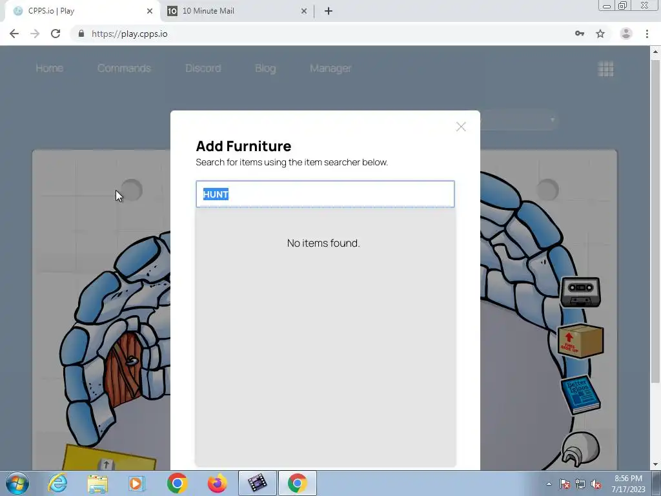Open the Manager menu link
This screenshot has width=661, height=496.
point(330,68)
